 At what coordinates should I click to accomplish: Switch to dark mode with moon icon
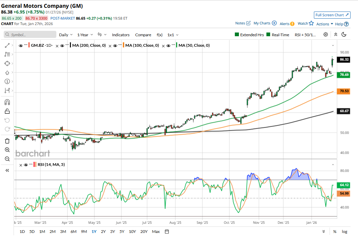pos(344,35)
